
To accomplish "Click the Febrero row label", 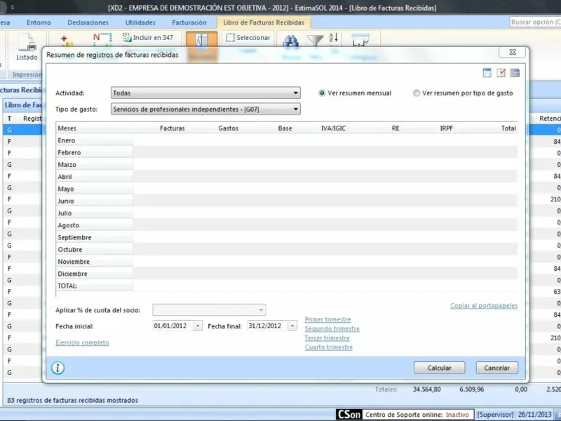I will 69,152.
